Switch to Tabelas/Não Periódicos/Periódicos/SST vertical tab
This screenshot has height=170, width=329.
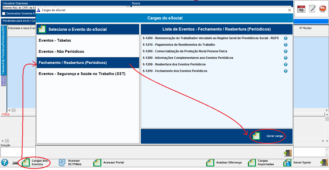[x=3, y=50]
